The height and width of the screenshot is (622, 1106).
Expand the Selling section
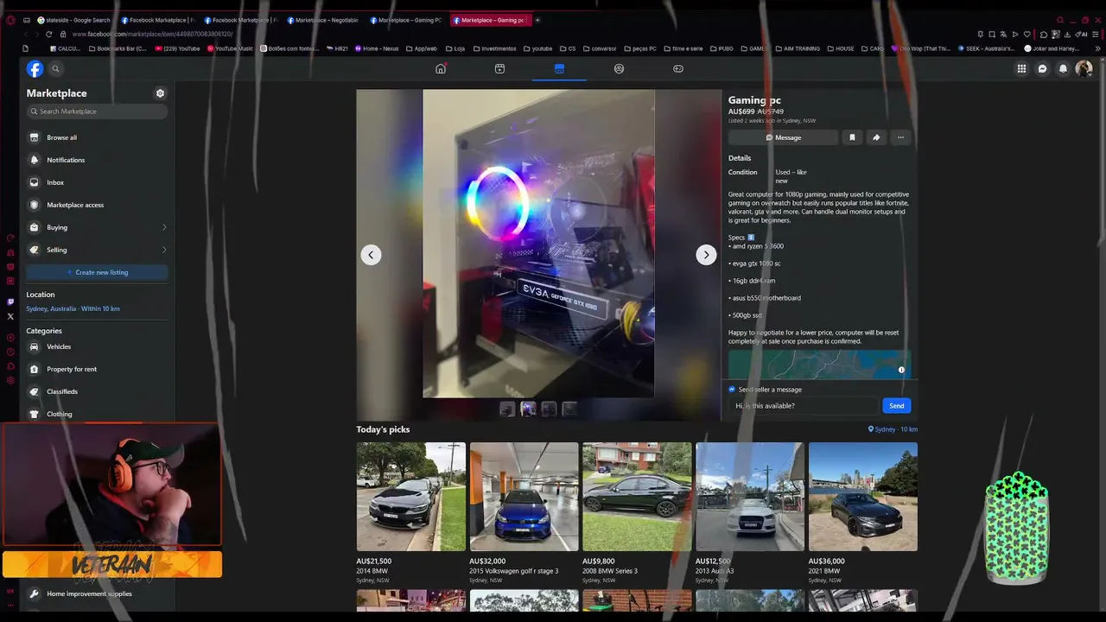coord(97,250)
